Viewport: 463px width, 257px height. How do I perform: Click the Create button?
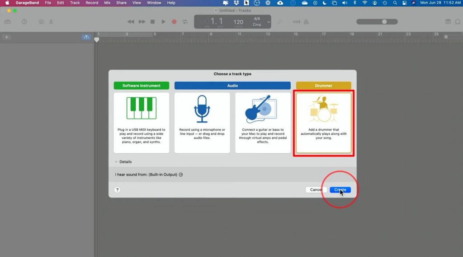[x=340, y=190]
